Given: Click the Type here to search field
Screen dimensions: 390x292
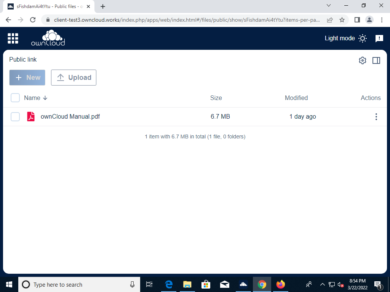Looking at the screenshot, I should (76, 284).
